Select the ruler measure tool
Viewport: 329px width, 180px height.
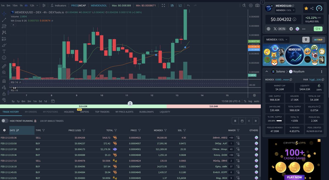[x=4, y=66]
